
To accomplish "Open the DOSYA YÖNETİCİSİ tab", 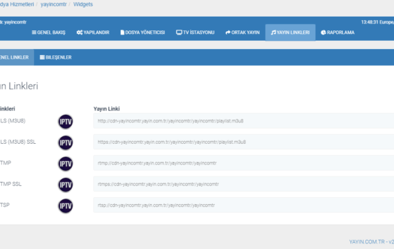I will coord(142,33).
